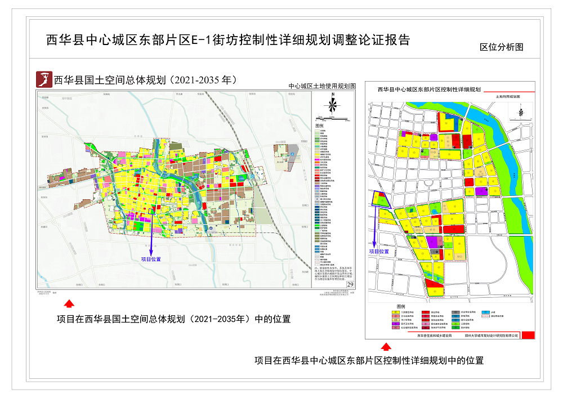Click the 图例 heading in the left map legend

[x=319, y=126]
